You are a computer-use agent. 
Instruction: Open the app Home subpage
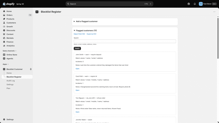pyautogui.click(x=9, y=73)
